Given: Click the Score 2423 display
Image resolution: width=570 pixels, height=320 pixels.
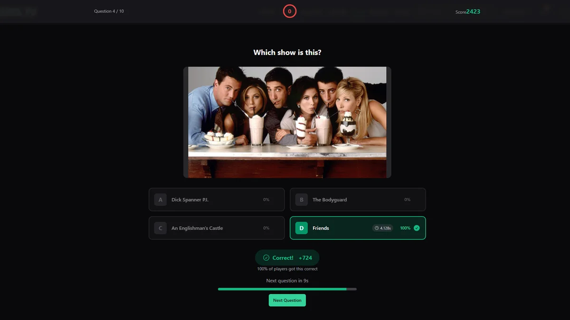Looking at the screenshot, I should click(x=467, y=11).
